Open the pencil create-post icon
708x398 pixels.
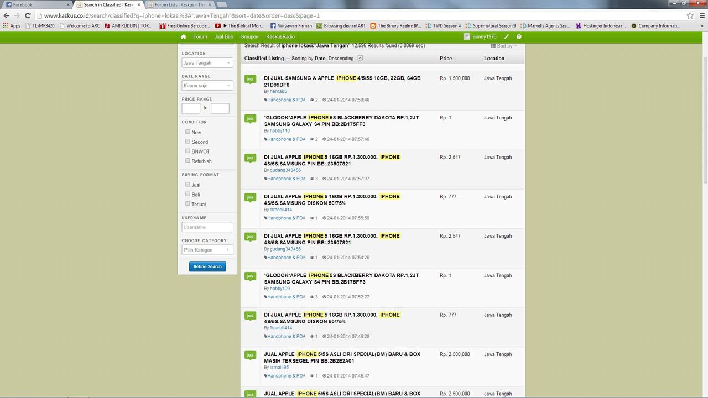507,36
